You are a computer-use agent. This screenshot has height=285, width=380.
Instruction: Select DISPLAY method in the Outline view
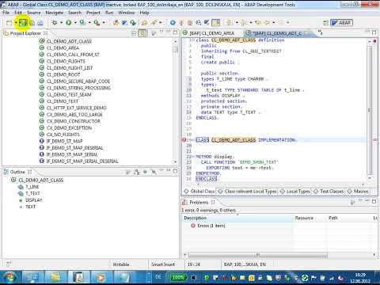[x=30, y=200]
